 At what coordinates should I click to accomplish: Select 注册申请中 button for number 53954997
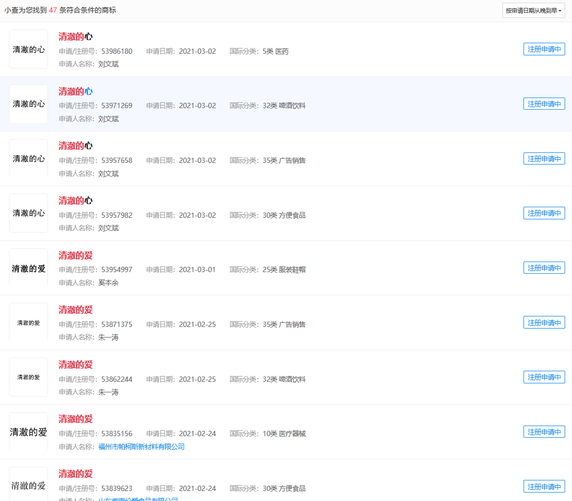(544, 268)
